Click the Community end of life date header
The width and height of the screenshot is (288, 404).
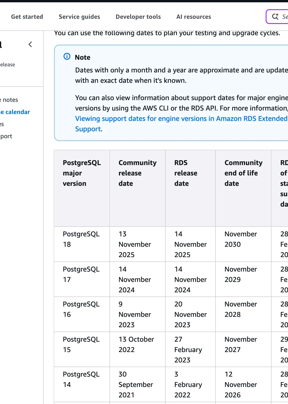click(x=243, y=188)
